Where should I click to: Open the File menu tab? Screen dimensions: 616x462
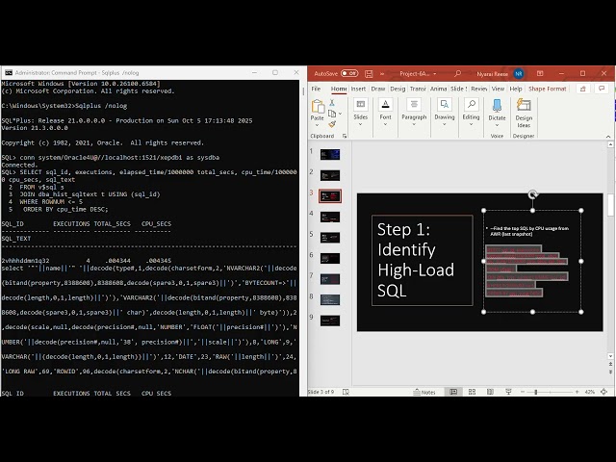(x=316, y=89)
